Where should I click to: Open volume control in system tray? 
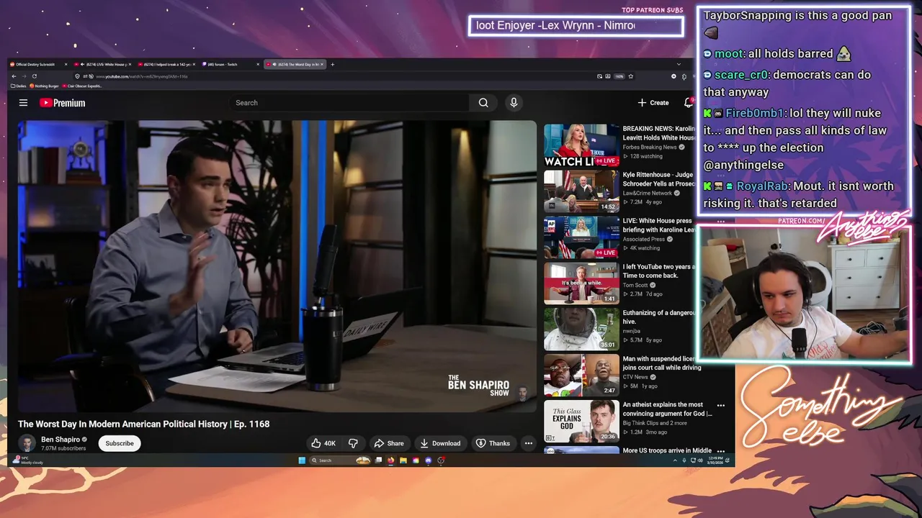tap(700, 460)
